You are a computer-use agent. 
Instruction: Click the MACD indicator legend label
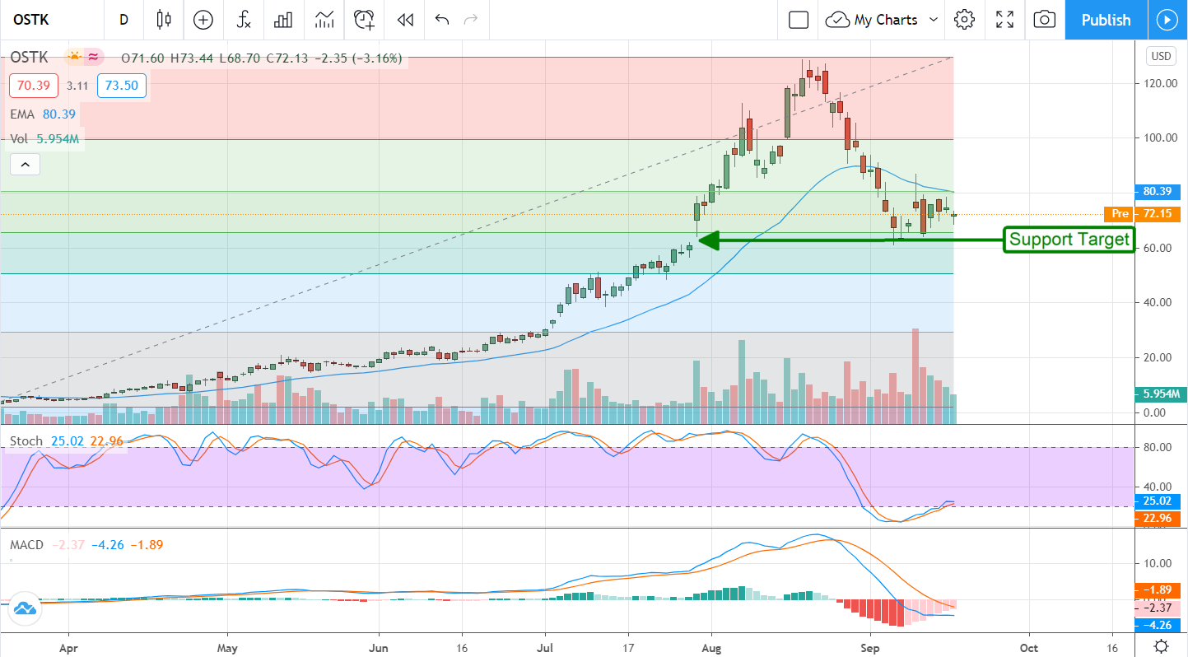point(26,545)
